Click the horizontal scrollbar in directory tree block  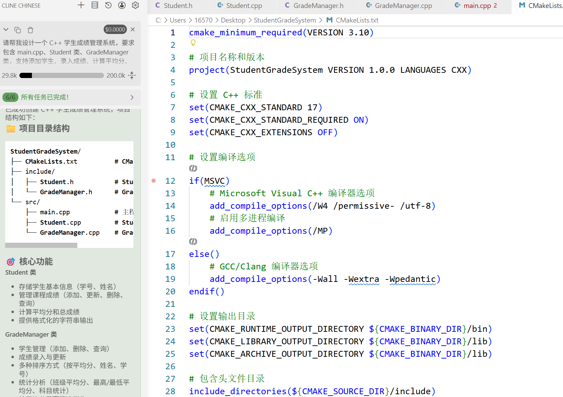[x=41, y=245]
